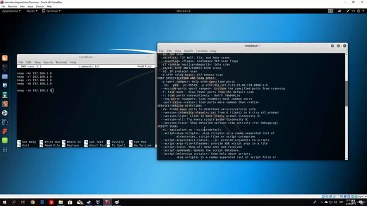Click 'PORT SPECIFICATION AND SCAN ORDER' heading
The height and width of the screenshot is (206, 367).
pyautogui.click(x=186, y=78)
